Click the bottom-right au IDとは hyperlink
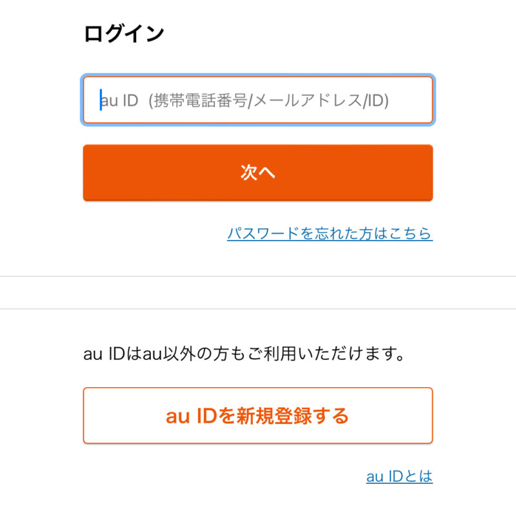Image resolution: width=516 pixels, height=509 pixels. [x=399, y=477]
